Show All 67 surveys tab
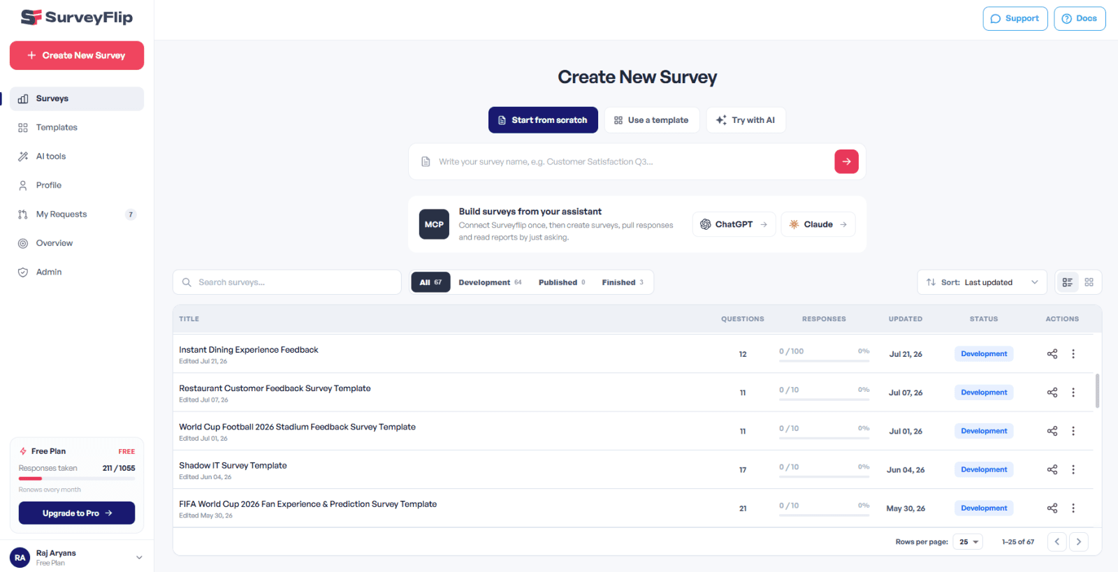Image resolution: width=1118 pixels, height=572 pixels. pyautogui.click(x=430, y=282)
